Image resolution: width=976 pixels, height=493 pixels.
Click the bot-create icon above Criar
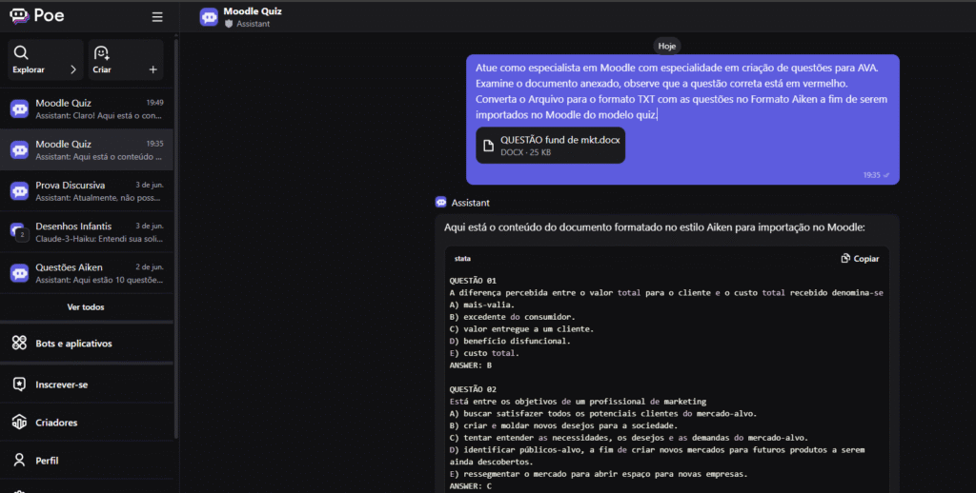click(101, 52)
